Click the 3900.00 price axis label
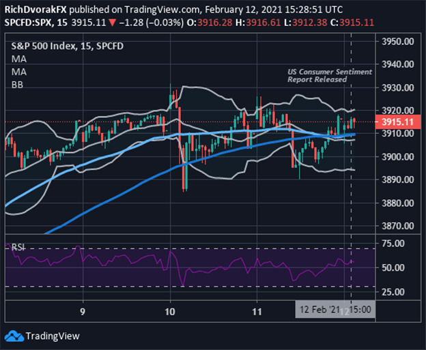The height and width of the screenshot is (350, 426). [x=398, y=157]
